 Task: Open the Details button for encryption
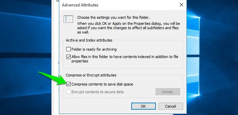point(168,92)
